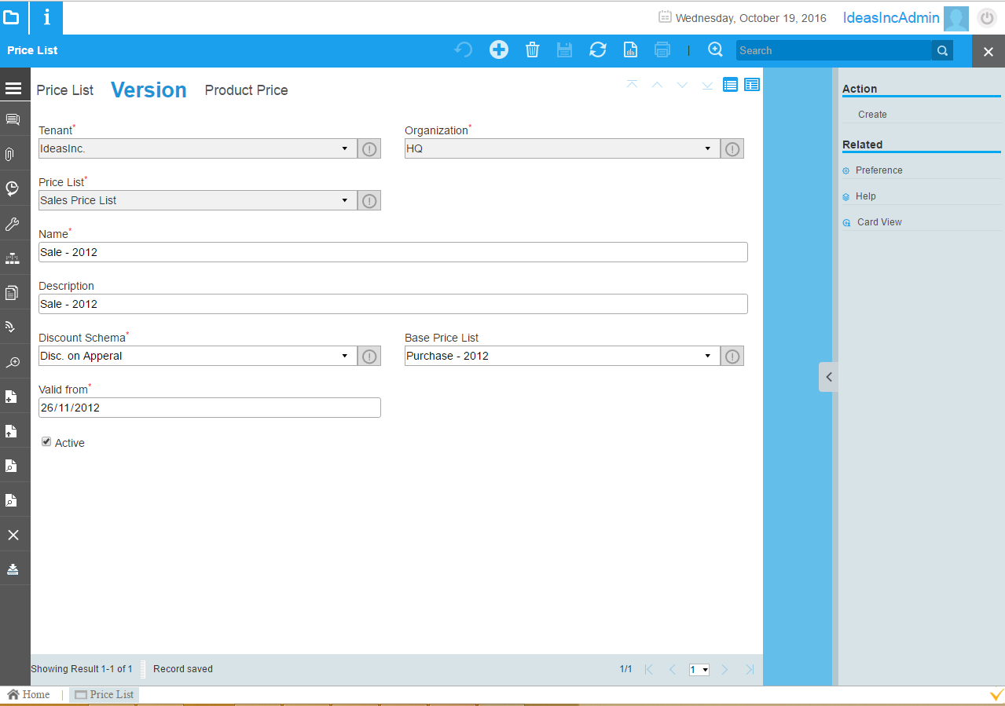Open the Help link under Related

[866, 196]
